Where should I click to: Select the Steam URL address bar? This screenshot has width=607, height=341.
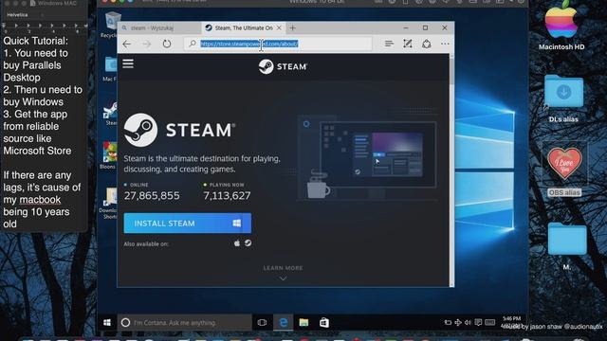click(278, 44)
